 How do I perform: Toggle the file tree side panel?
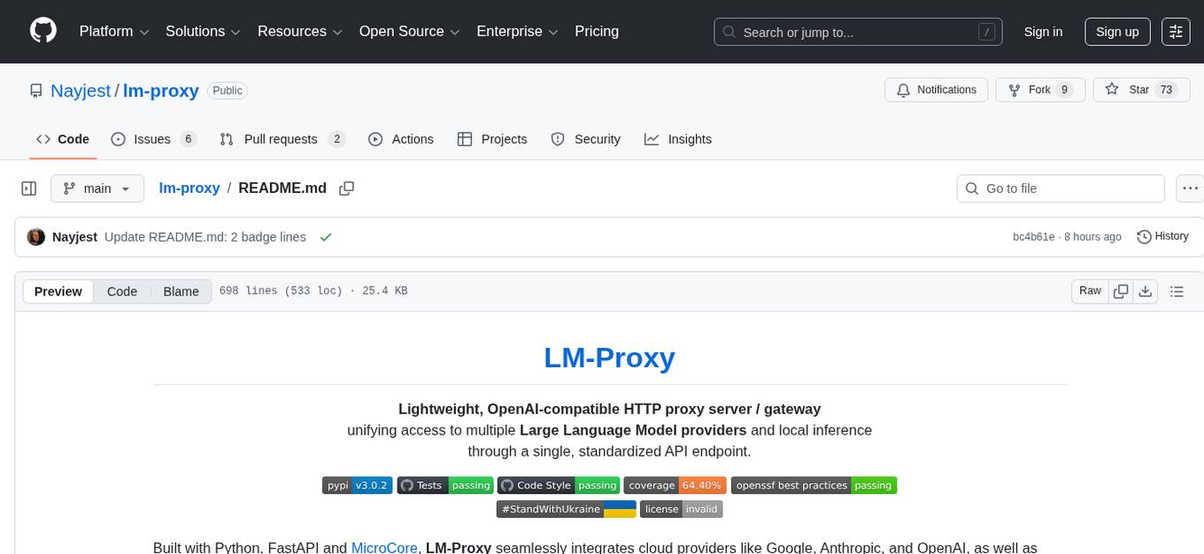[28, 189]
